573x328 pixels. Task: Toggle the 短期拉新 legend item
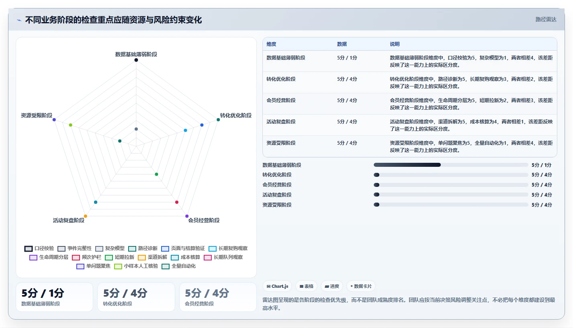(x=119, y=257)
